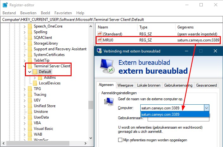This screenshot has height=147, width=223.
Task: Open the Beeld menu
Action: (x=45, y=13)
